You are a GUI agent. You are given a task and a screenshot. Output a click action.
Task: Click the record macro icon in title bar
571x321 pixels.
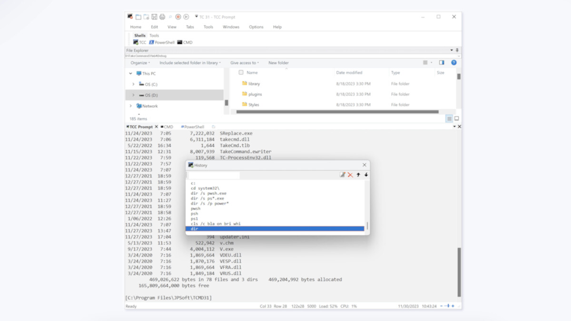click(x=178, y=17)
